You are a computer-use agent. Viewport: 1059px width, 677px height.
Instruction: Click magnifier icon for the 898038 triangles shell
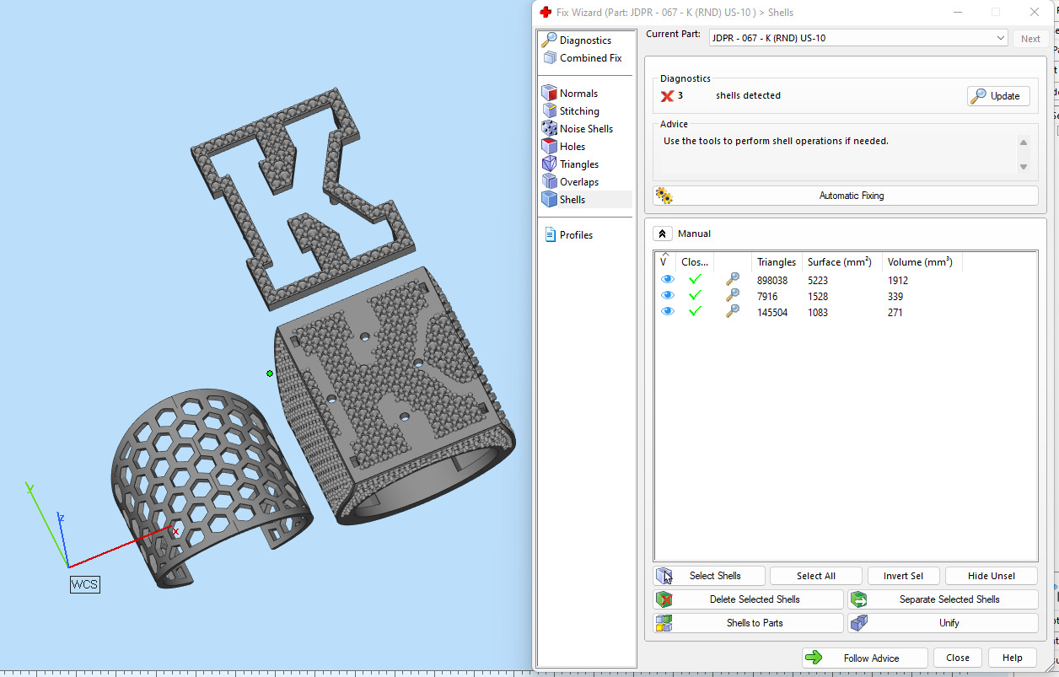point(733,280)
